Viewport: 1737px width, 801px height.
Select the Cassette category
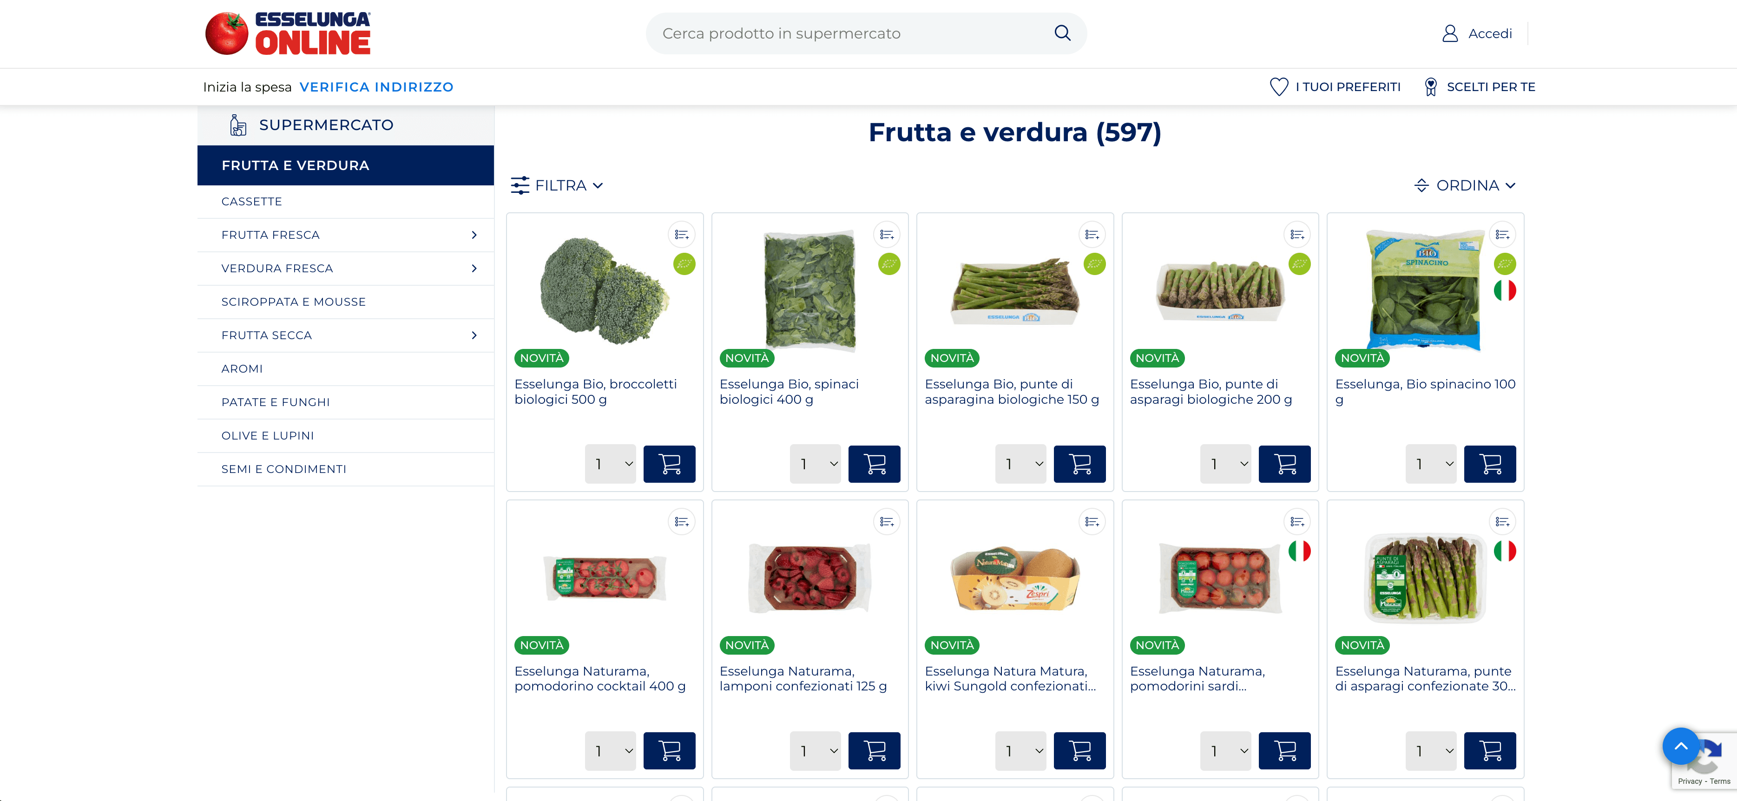pos(345,202)
